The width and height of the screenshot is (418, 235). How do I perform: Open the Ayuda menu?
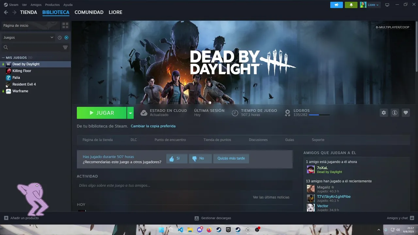[68, 5]
